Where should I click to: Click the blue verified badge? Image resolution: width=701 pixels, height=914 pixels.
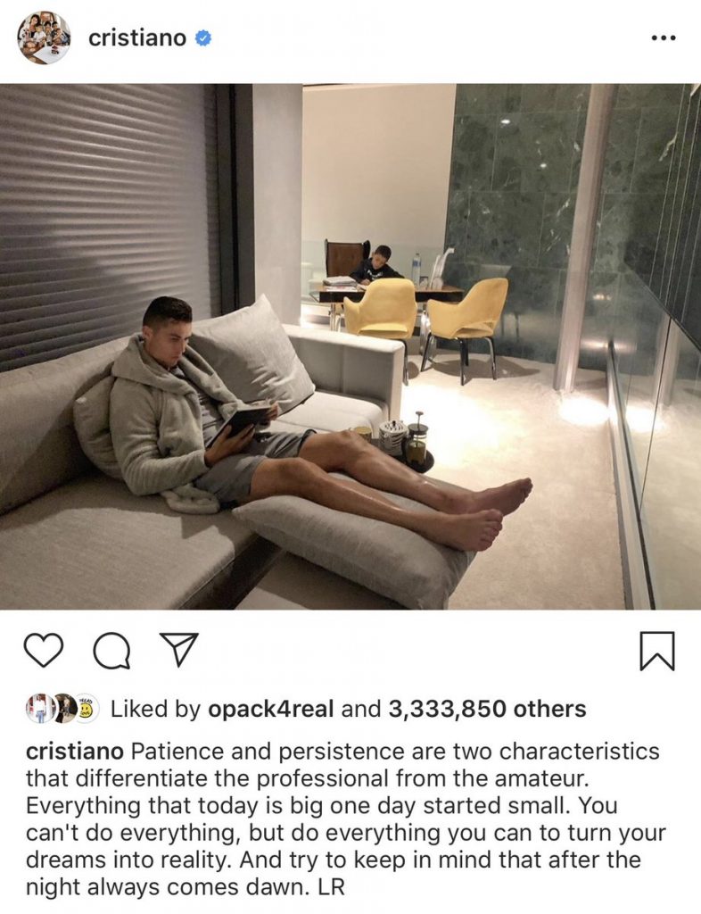(x=202, y=38)
